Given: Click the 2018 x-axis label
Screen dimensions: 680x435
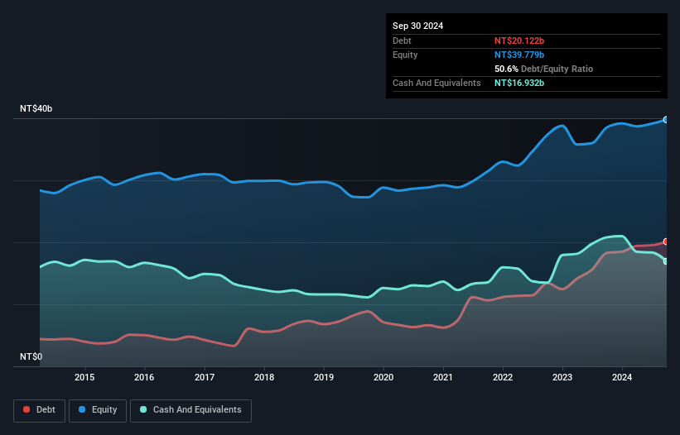Looking at the screenshot, I should pos(264,377).
